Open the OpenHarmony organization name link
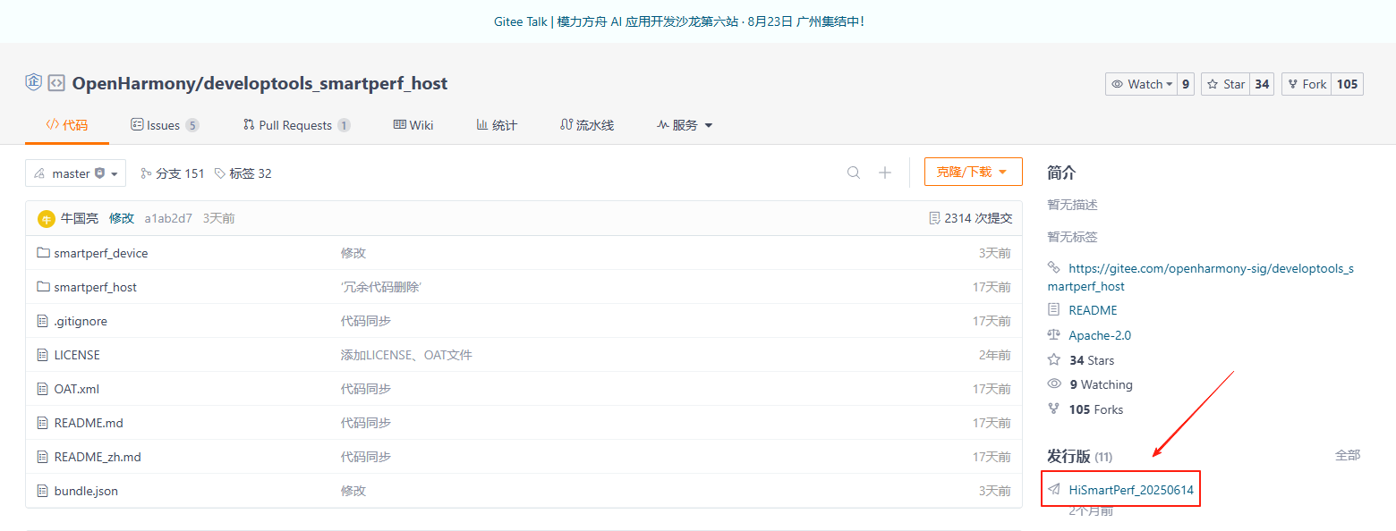The image size is (1396, 531). coord(134,83)
